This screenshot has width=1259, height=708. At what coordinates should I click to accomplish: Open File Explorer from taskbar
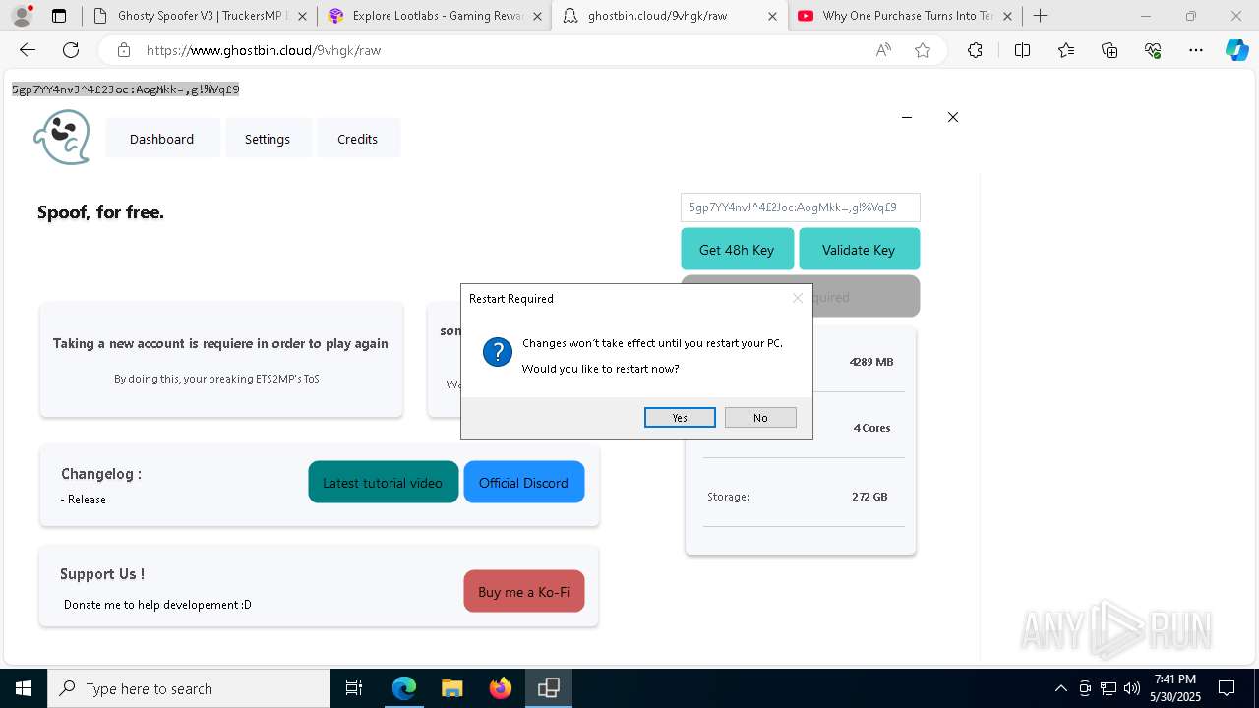pos(451,688)
